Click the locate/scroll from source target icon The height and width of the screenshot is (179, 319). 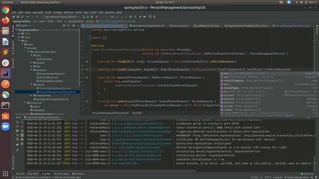pos(64,26)
